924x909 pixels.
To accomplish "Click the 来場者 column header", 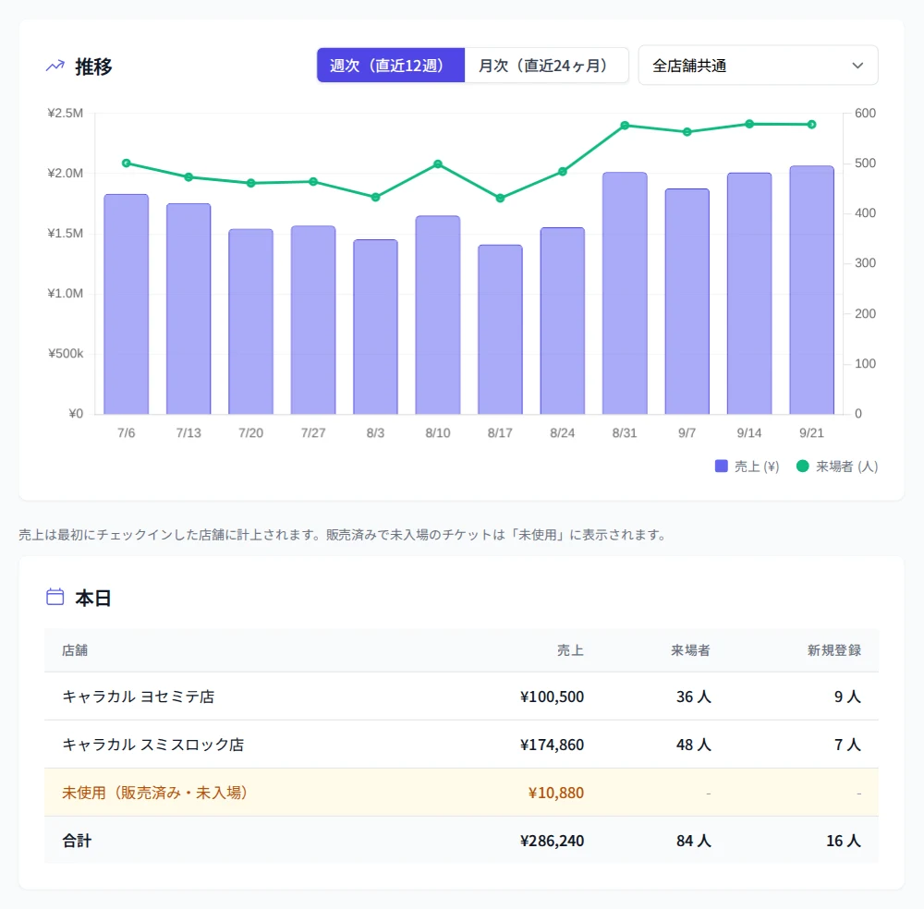I will [x=690, y=649].
